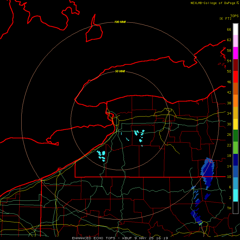240x240 pixels.
Task: Click the '50 NMI' range ring label
Action: pos(120,71)
